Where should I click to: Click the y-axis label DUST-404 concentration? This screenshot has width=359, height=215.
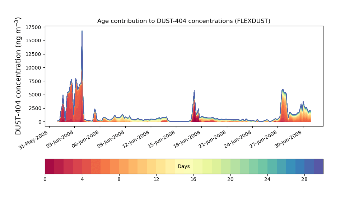18,76
